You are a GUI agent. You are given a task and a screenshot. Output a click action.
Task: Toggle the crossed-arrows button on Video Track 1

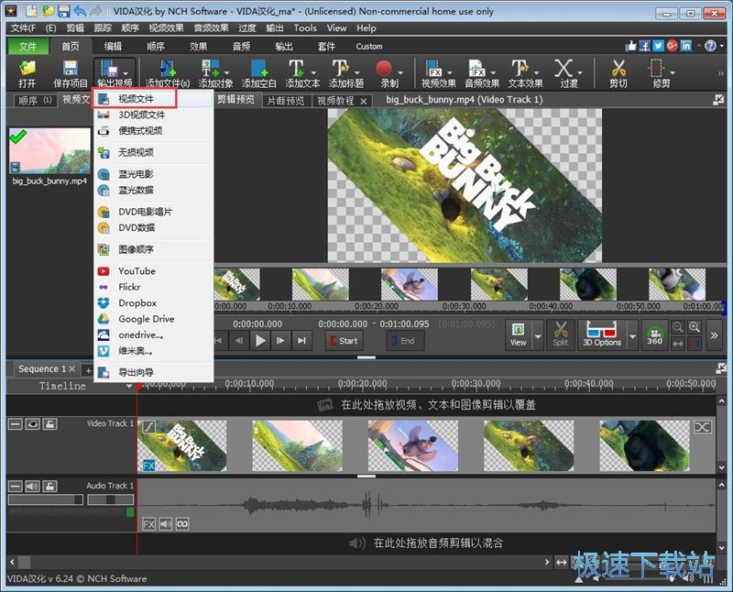(x=702, y=426)
